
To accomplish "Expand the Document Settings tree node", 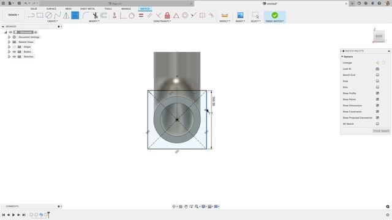I will coord(9,37).
